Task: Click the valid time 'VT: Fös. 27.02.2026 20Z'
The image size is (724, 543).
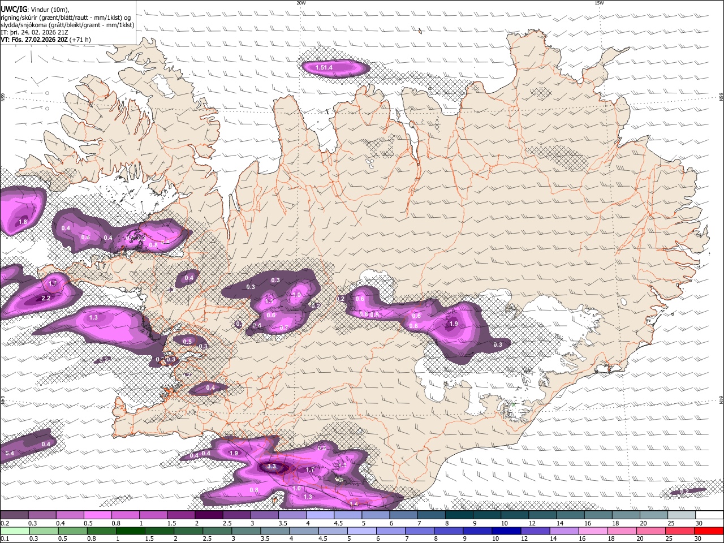Action: click(x=35, y=40)
